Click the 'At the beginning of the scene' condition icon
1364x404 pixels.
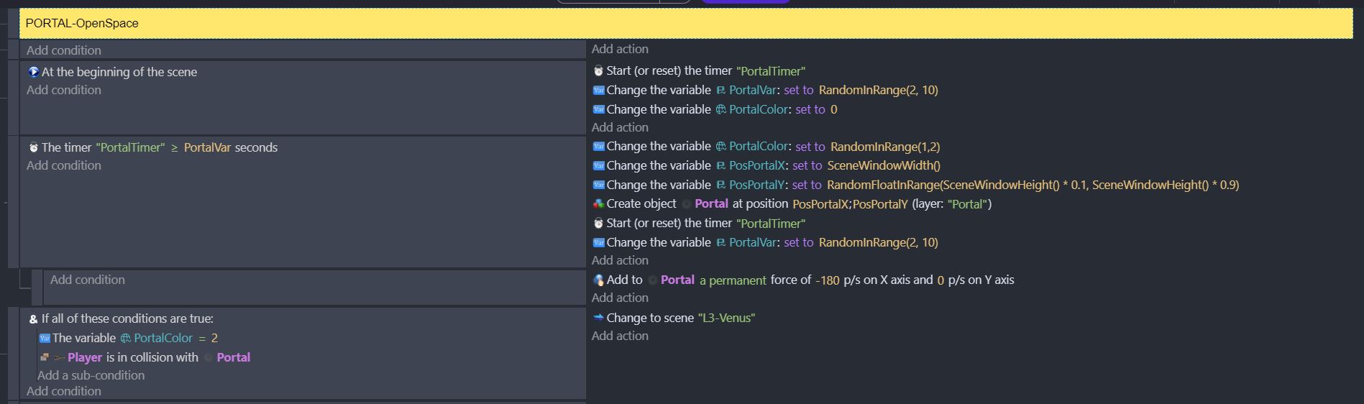pyautogui.click(x=33, y=72)
